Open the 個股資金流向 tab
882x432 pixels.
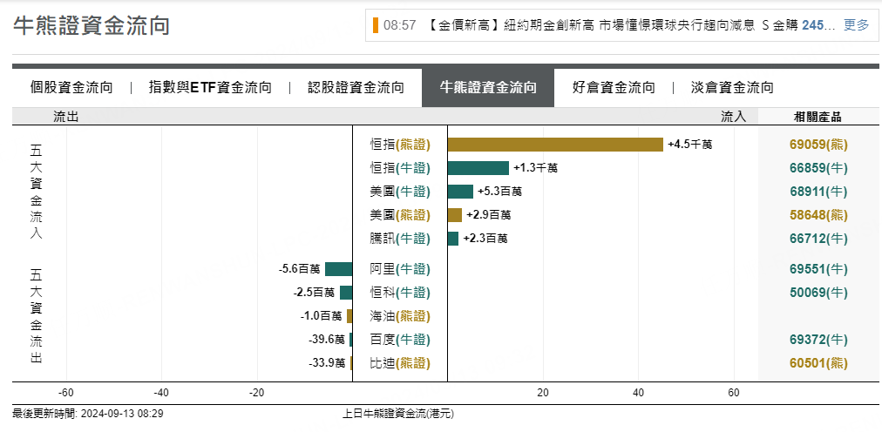click(x=71, y=88)
